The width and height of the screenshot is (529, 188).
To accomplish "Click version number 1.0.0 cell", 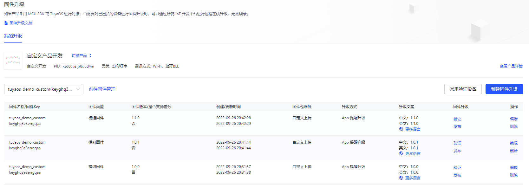I will 135,167.
